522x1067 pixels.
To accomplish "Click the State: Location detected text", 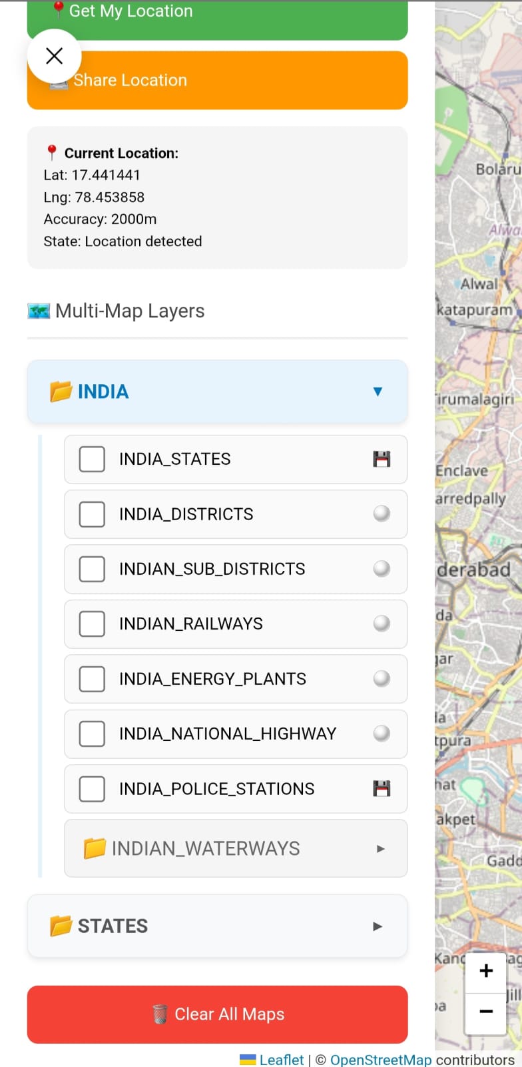I will coord(123,241).
